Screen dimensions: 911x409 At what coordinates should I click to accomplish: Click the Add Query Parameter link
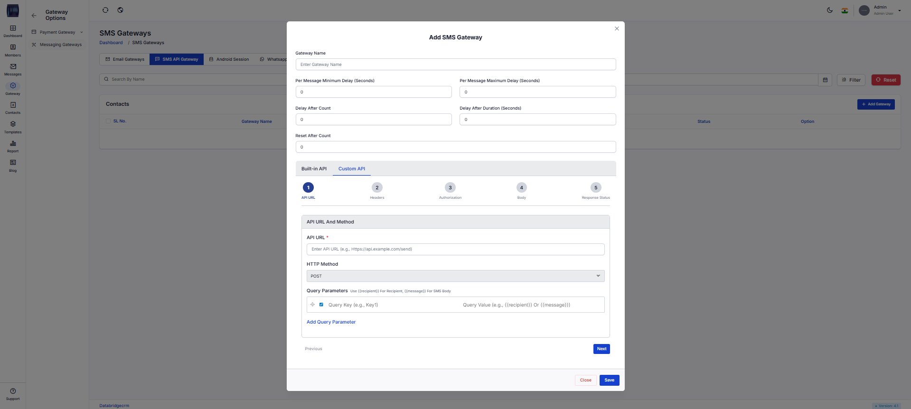(x=331, y=322)
